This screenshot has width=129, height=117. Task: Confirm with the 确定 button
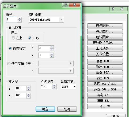45,109
